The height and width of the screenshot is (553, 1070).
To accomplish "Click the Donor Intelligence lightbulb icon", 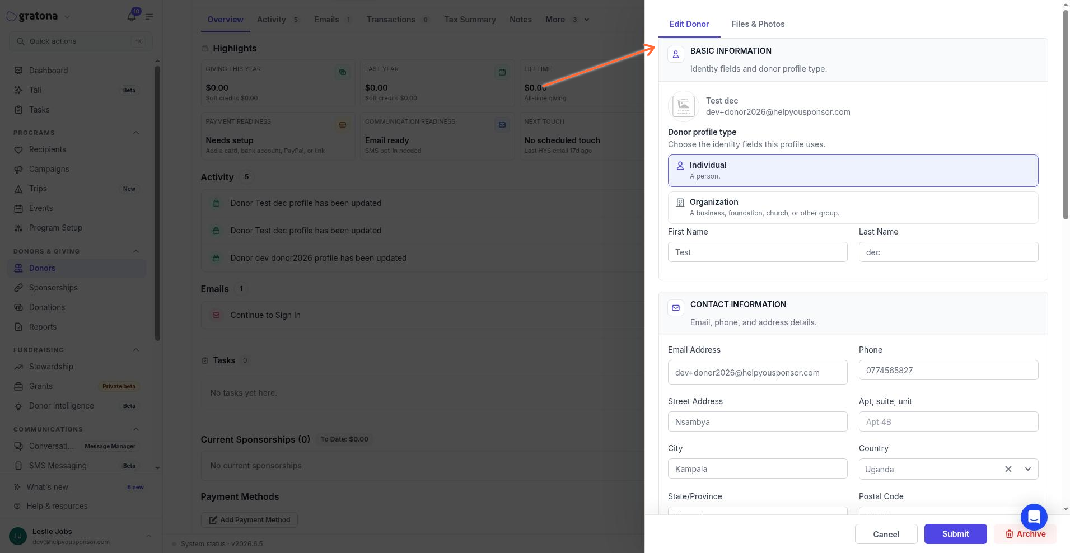I will click(x=18, y=406).
